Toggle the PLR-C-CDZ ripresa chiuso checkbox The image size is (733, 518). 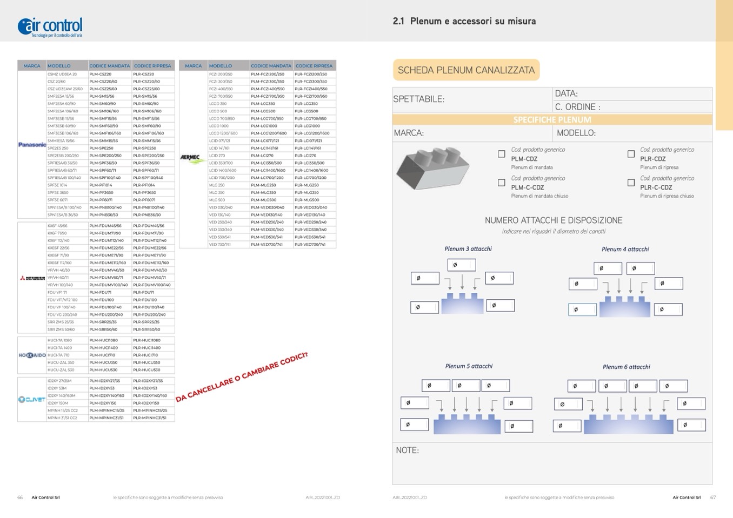click(x=631, y=183)
